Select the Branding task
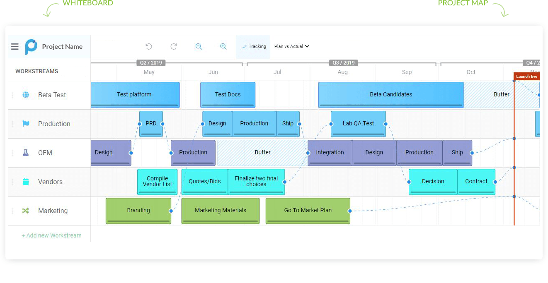The width and height of the screenshot is (548, 283). coord(138,211)
